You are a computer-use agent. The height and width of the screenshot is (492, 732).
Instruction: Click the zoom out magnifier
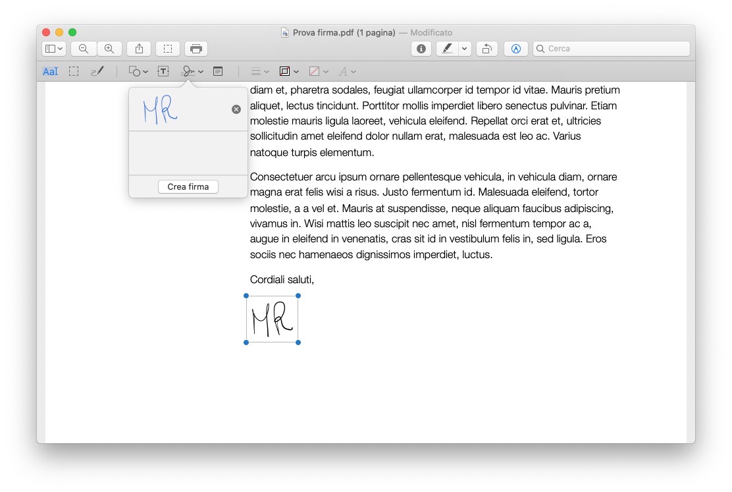click(84, 49)
